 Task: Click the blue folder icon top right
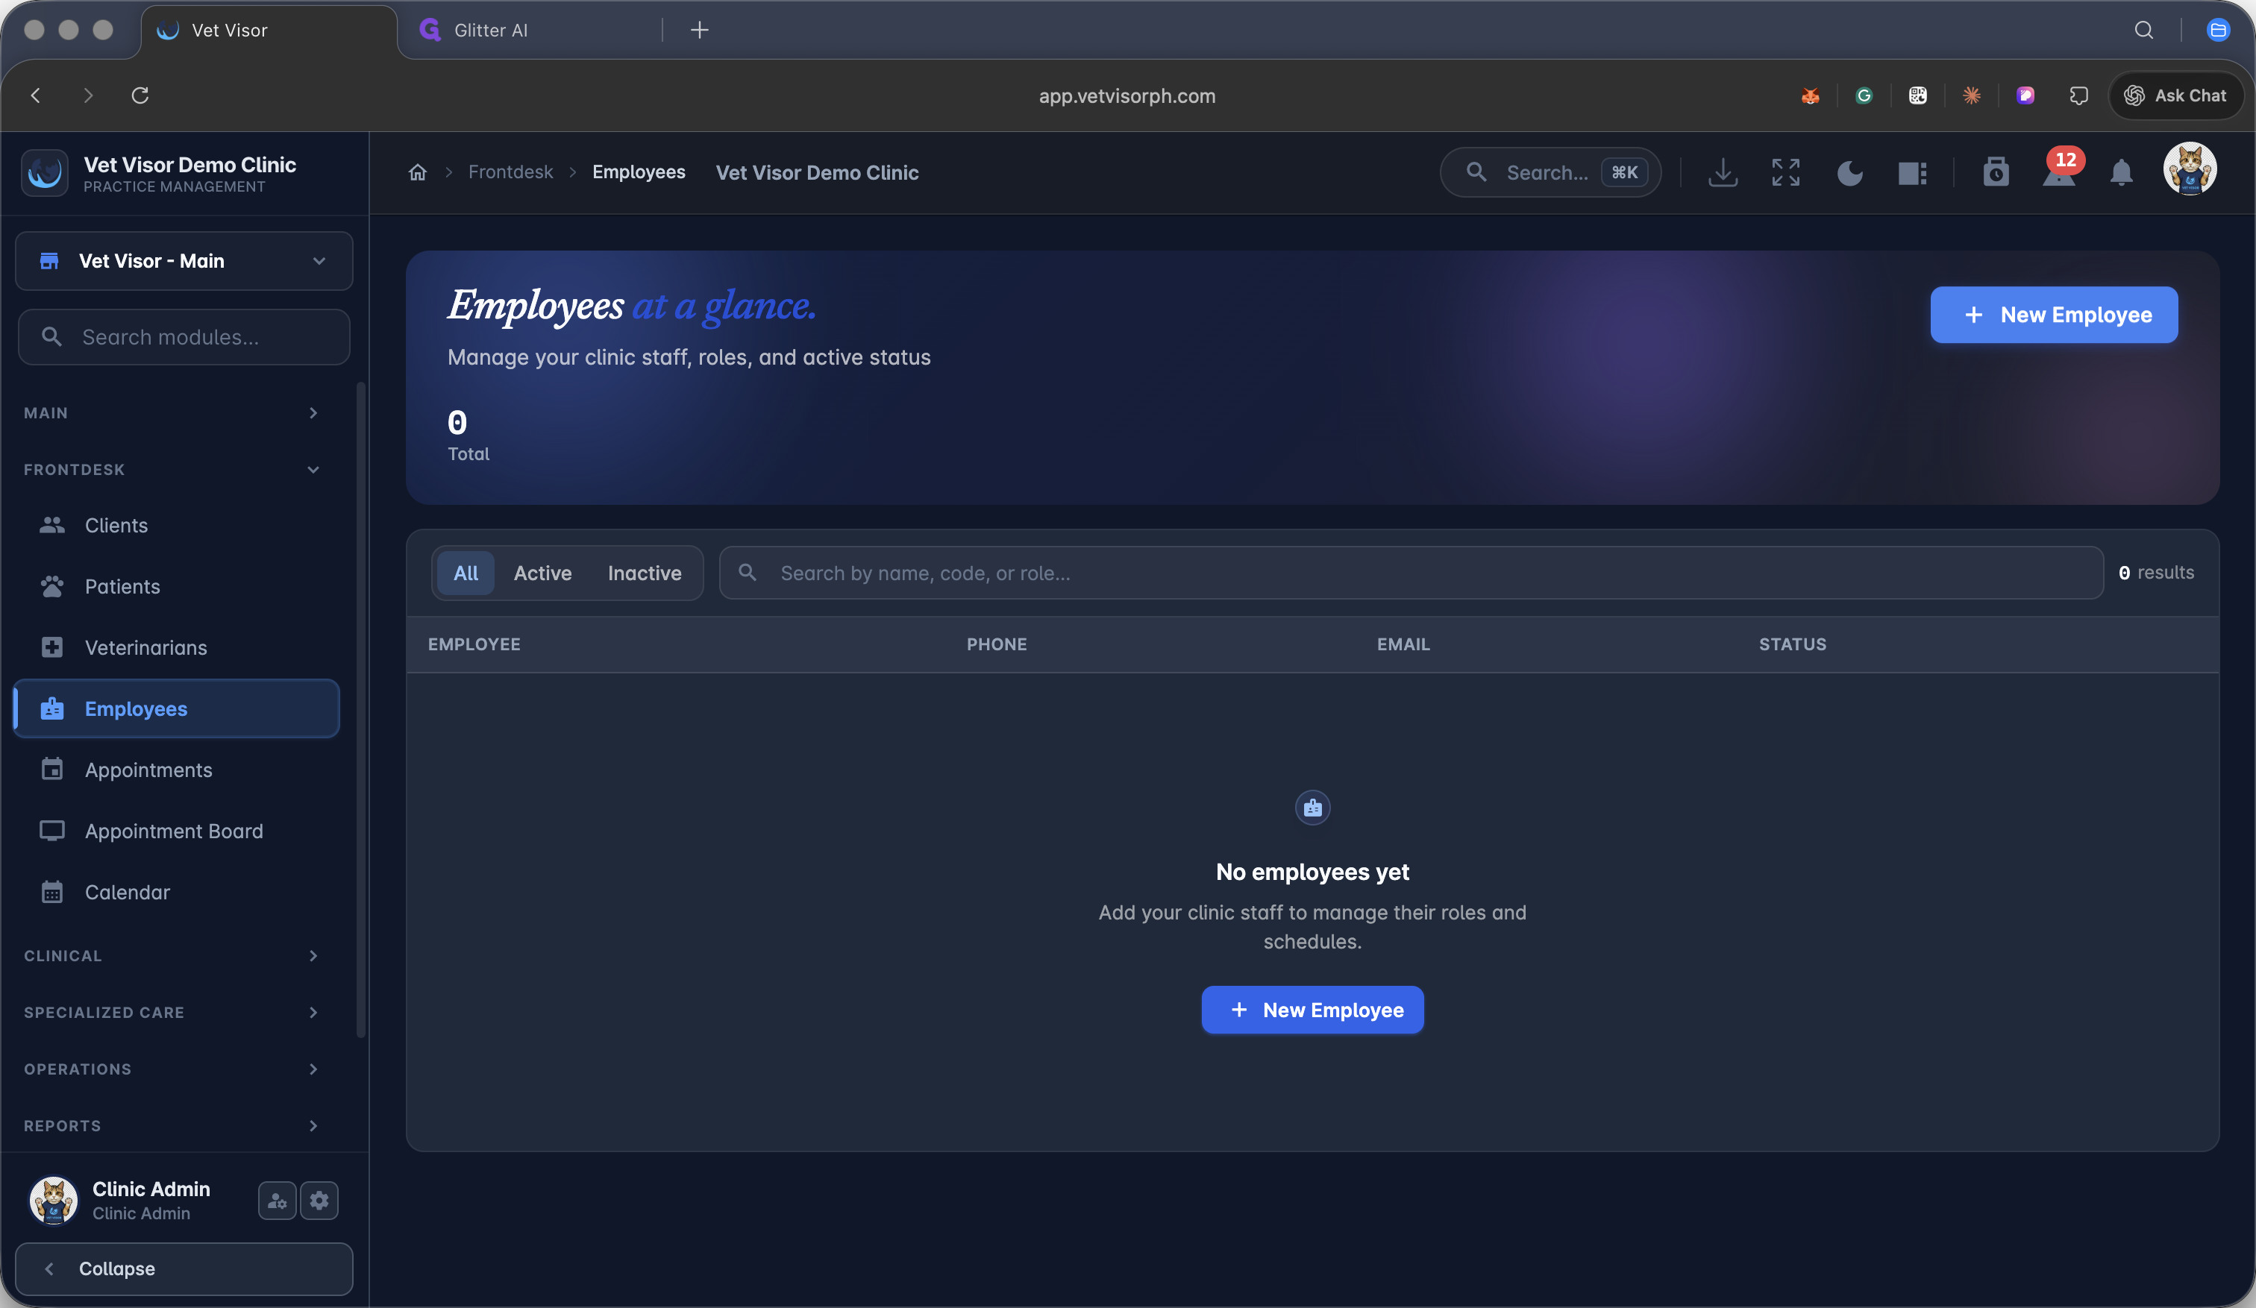(2217, 31)
